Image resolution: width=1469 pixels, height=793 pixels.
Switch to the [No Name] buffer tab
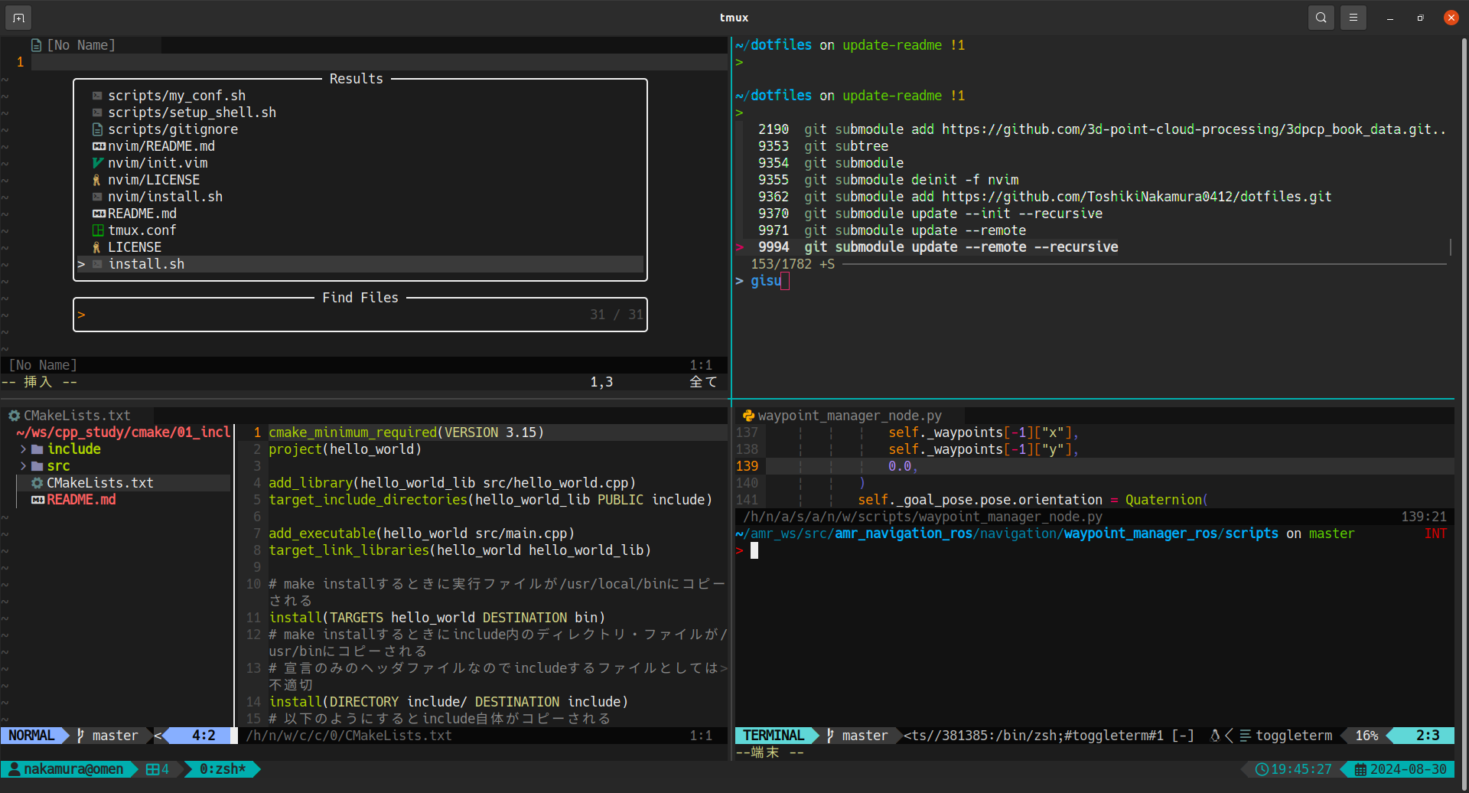(81, 45)
